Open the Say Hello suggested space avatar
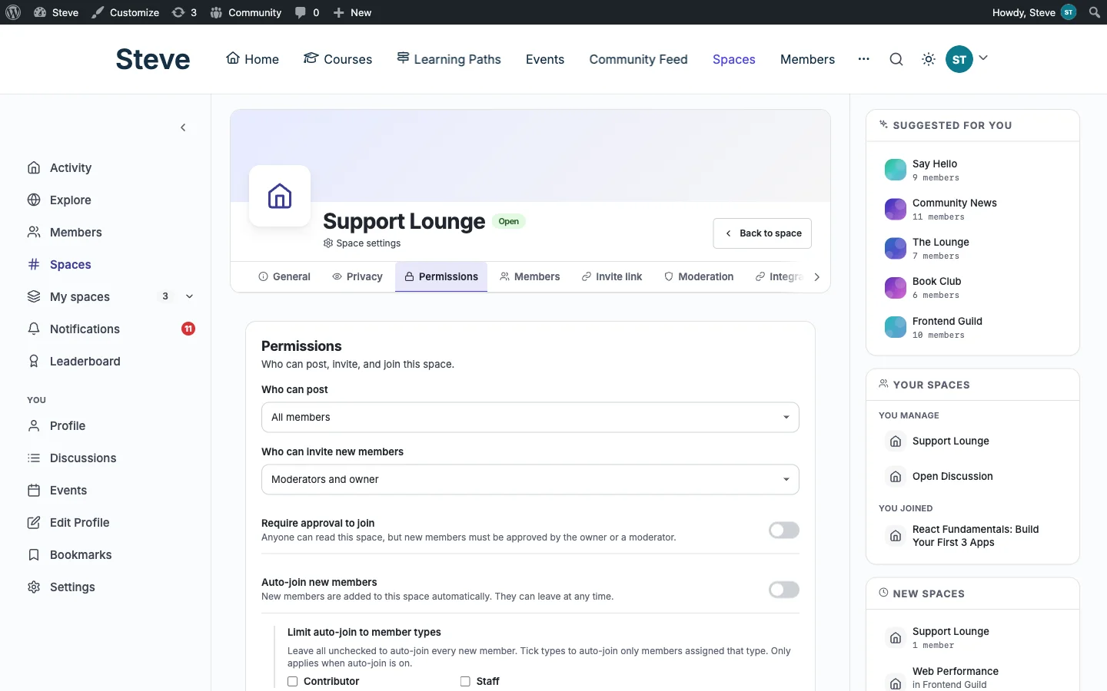This screenshot has width=1107, height=691. click(x=896, y=170)
